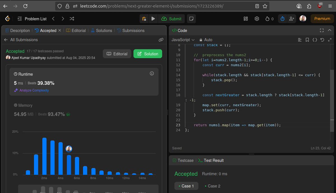
Task: Toggle the sticky note panel
Action: (191, 19)
